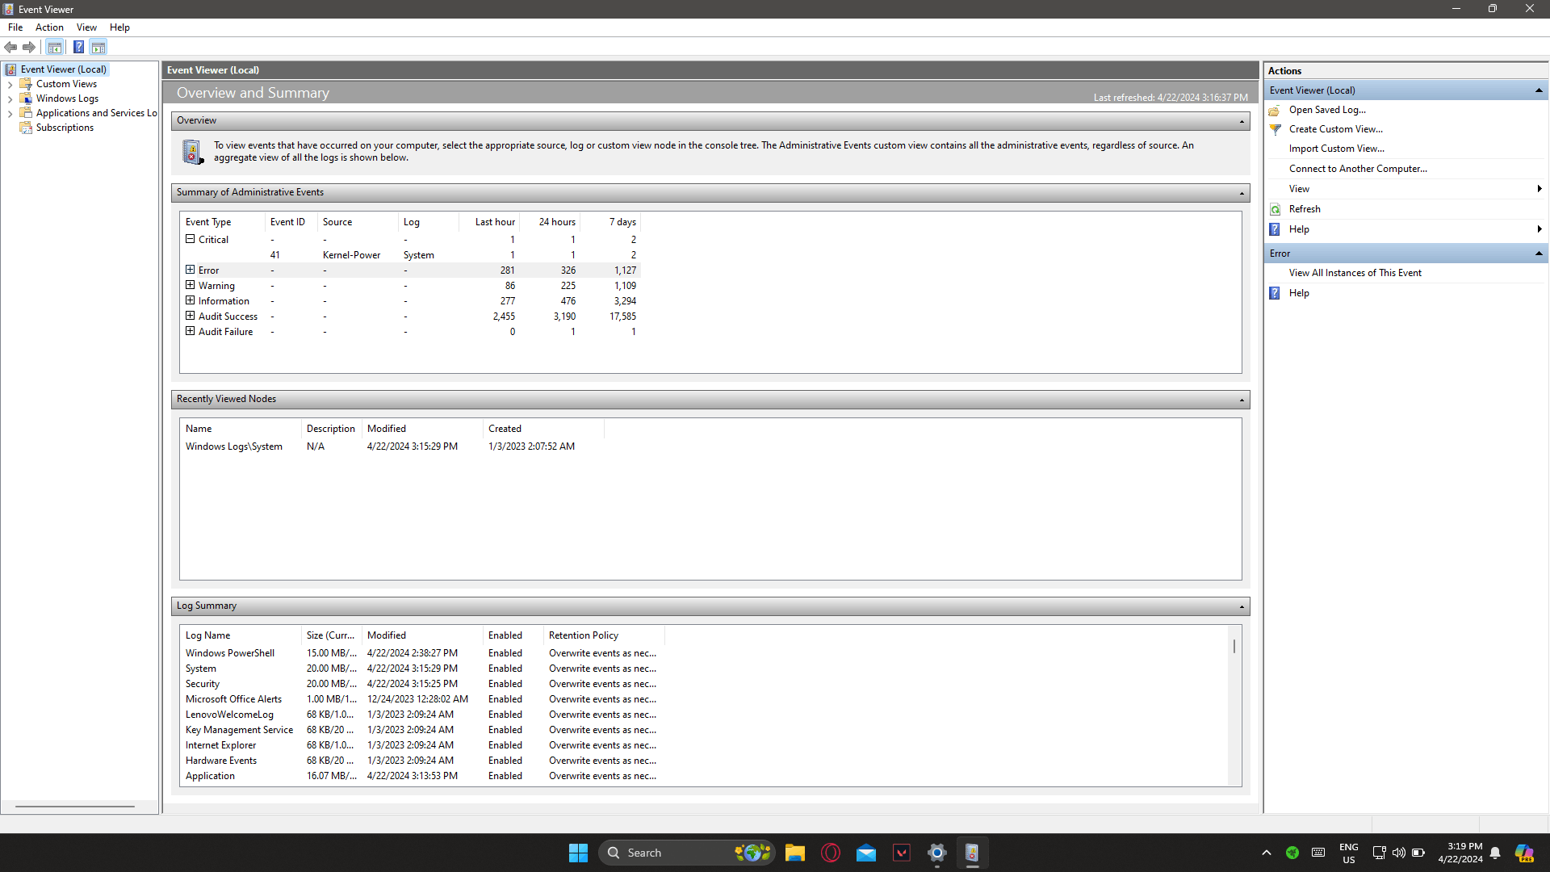1550x872 pixels.
Task: Click the Create Custom View funnel icon
Action: [x=1275, y=129]
